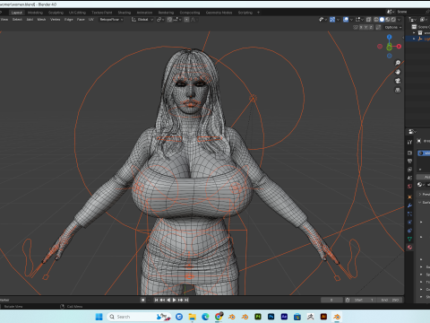The image size is (430, 323).
Task: Jump to the timeline end frame
Action: [186, 300]
